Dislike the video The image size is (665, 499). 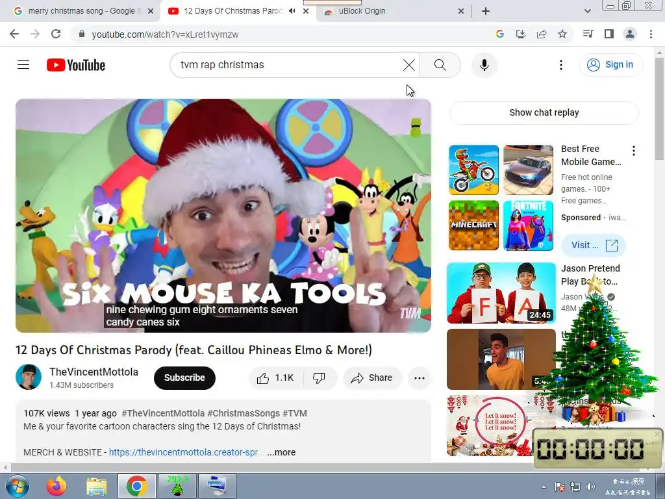319,377
